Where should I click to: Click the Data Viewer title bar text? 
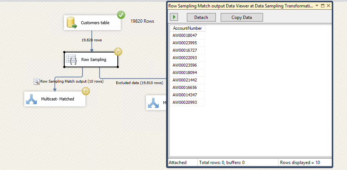pos(240,6)
